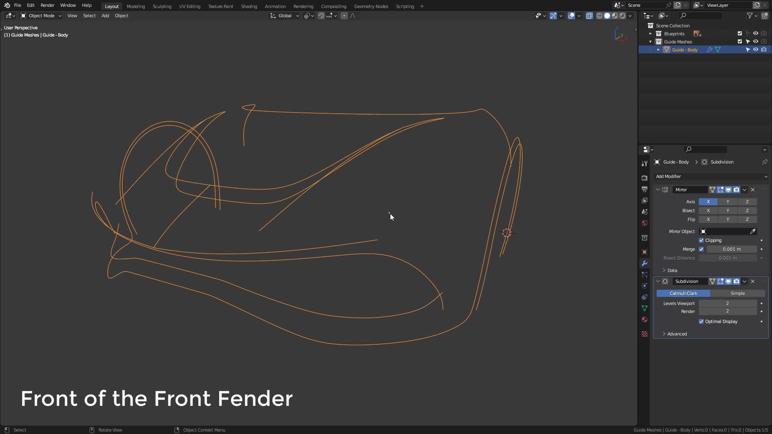This screenshot has height=434, width=772.
Task: Enable Flip on the X axis
Action: [708, 219]
